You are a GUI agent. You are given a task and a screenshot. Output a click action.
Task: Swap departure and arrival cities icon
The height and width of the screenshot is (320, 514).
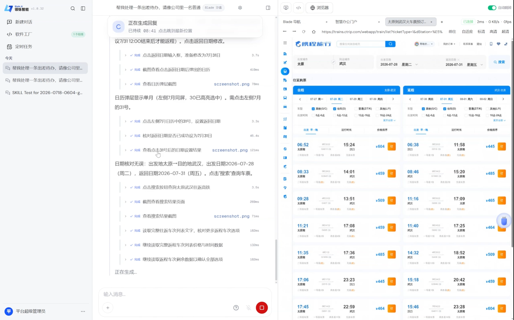[x=333, y=62]
